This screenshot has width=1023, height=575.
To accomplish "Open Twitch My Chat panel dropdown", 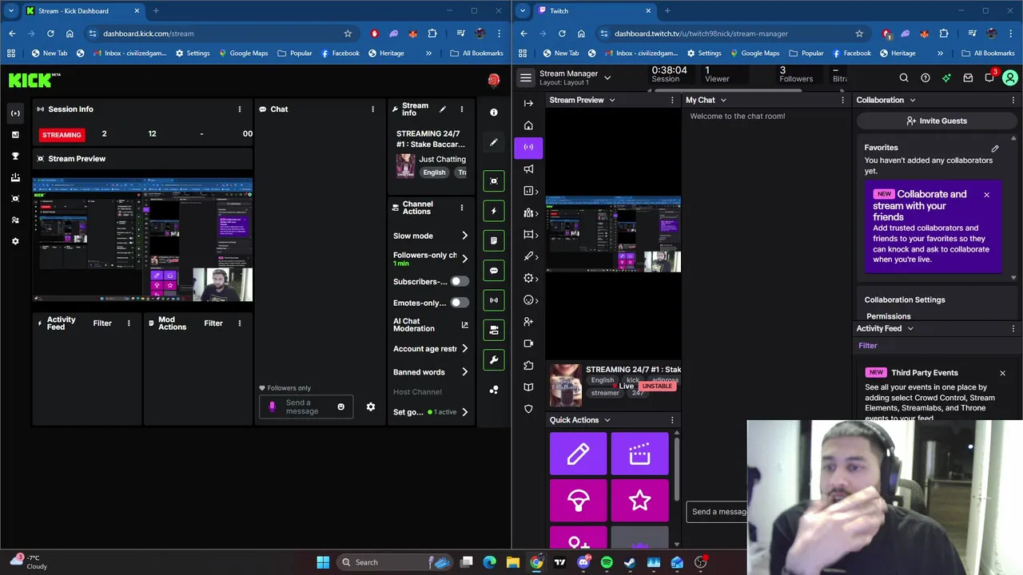I will [x=723, y=101].
